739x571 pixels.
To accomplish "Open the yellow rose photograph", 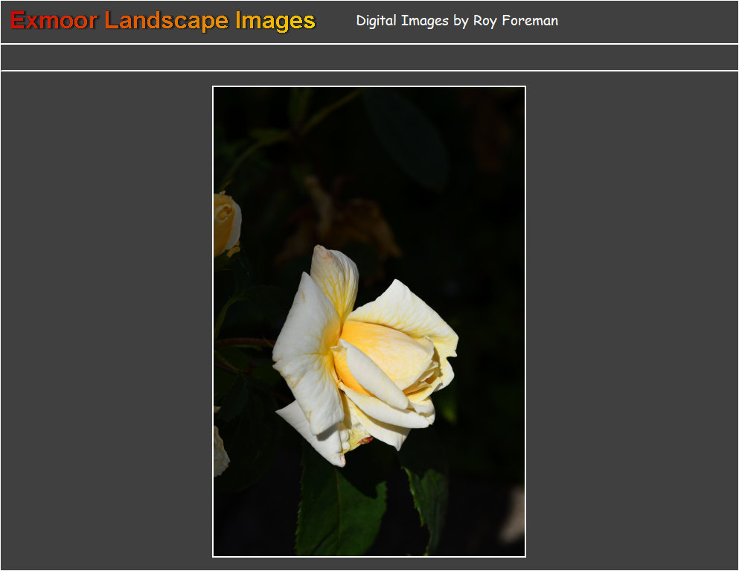I will point(369,321).
